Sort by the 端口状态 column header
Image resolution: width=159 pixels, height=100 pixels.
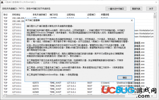tap(57, 15)
